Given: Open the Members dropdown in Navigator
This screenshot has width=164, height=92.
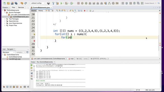Looking at the screenshot, I should [8, 52].
